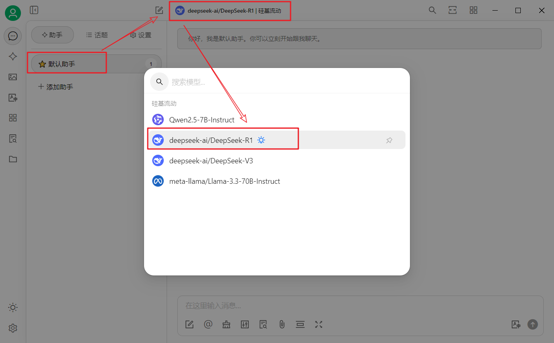Open the user avatar profile
554x343 pixels.
(x=13, y=13)
